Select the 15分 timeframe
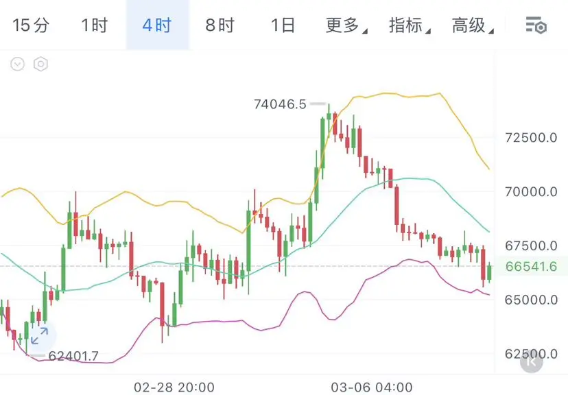568x395 pixels. click(x=31, y=25)
